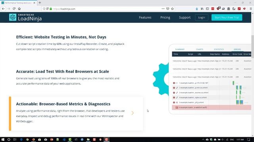Image resolution: width=254 pixels, height=142 pixels.
Task: Select the Efficient: Website Testing heading
Action: pyautogui.click(x=61, y=37)
